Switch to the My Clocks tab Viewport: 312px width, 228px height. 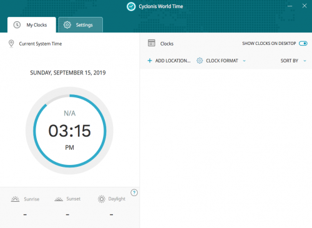pos(32,25)
